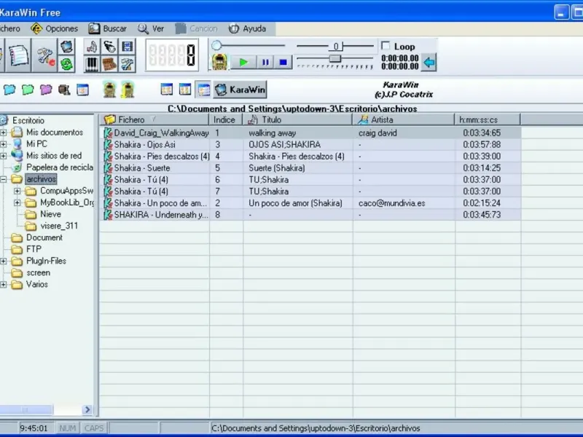The width and height of the screenshot is (583, 437).
Task: Open the Ver menu
Action: point(151,28)
